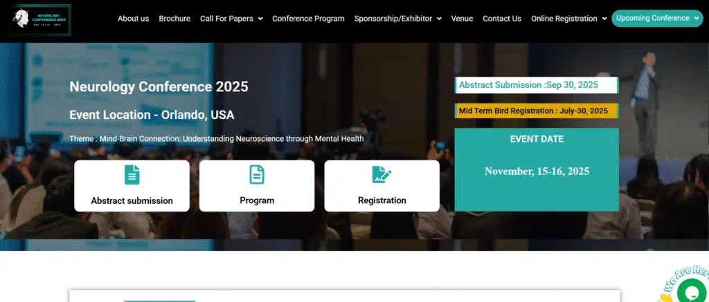
Task: Open the Program card label
Action: pyautogui.click(x=257, y=200)
